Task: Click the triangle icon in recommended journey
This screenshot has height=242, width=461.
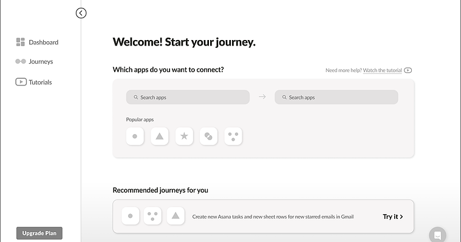Action: coord(176,216)
